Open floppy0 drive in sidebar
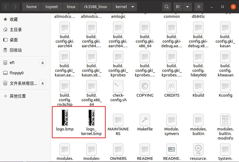Image resolution: width=239 pixels, height=162 pixels. (25, 73)
